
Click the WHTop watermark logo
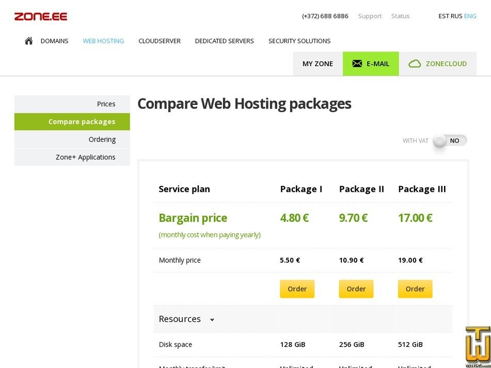(477, 346)
